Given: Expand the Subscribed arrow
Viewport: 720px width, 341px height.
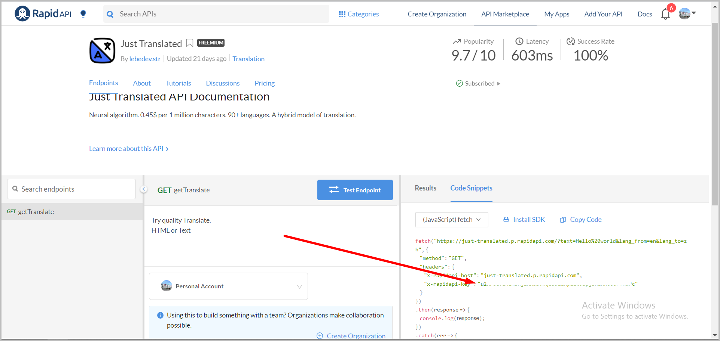Looking at the screenshot, I should coord(499,84).
